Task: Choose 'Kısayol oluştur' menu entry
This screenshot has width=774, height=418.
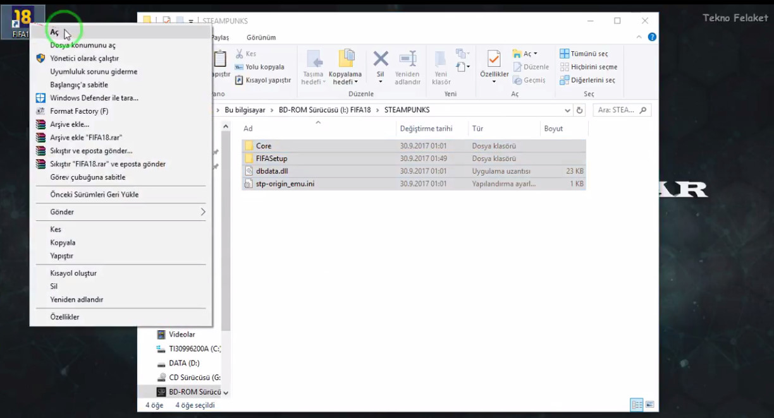Action: (x=121, y=273)
